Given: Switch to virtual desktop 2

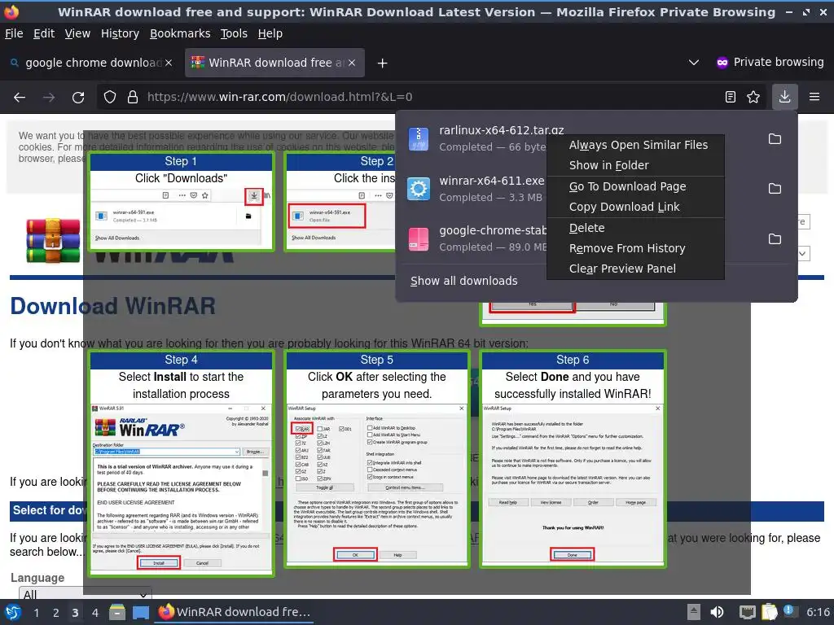Looking at the screenshot, I should [56, 613].
